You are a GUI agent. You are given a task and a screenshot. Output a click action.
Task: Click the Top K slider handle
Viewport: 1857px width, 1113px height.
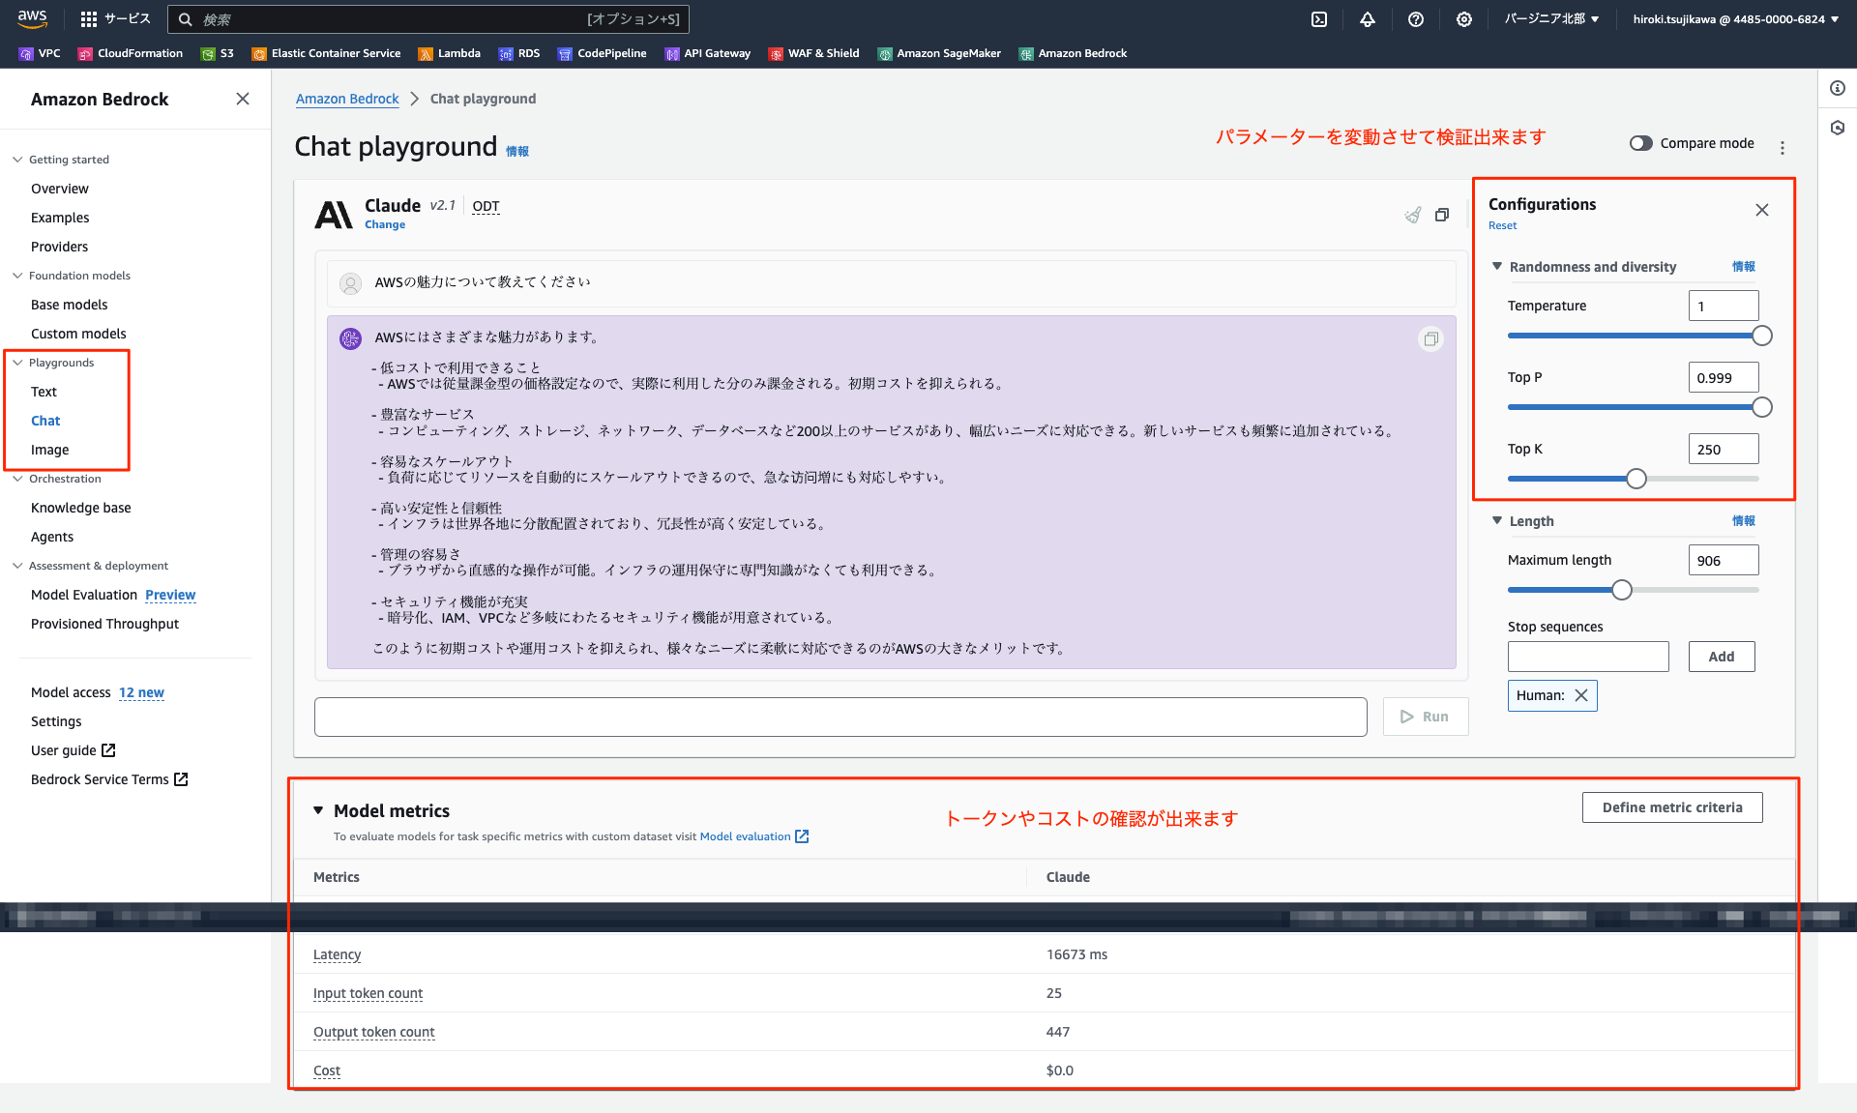(x=1636, y=479)
